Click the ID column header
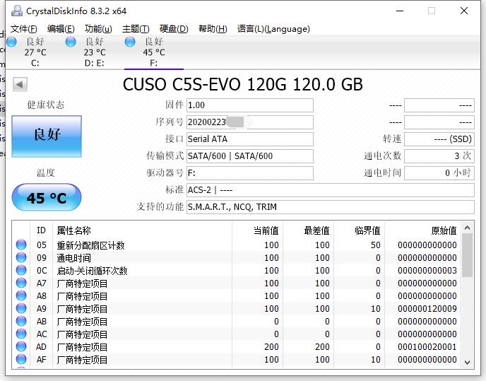This screenshot has height=381, width=486. [x=41, y=230]
